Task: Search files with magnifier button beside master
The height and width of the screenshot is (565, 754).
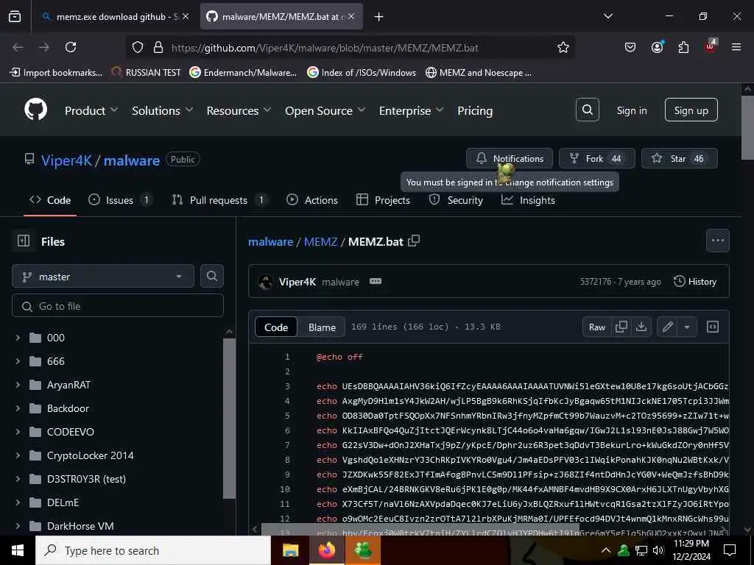Action: tap(211, 276)
